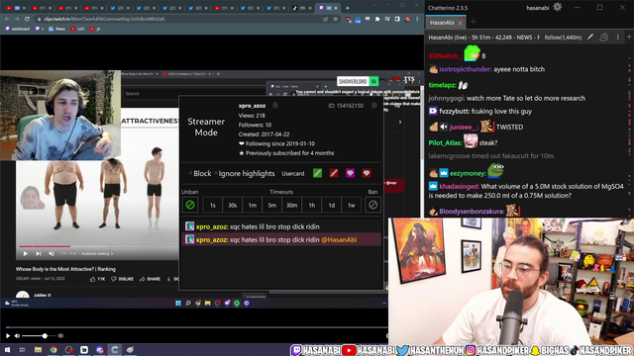Click the Usercard link
Viewport: 634px width, 356px height.
293,174
